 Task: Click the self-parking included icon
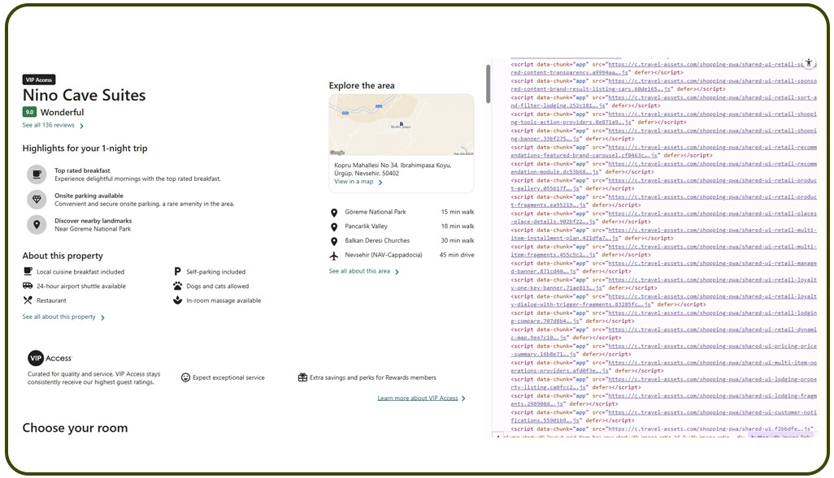click(x=178, y=271)
